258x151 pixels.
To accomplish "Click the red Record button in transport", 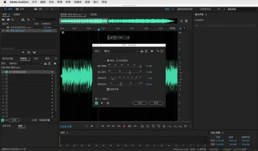I will click(124, 126).
